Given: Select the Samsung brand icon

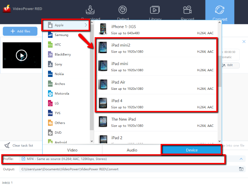Looking at the screenshot, I should tap(50, 35).
